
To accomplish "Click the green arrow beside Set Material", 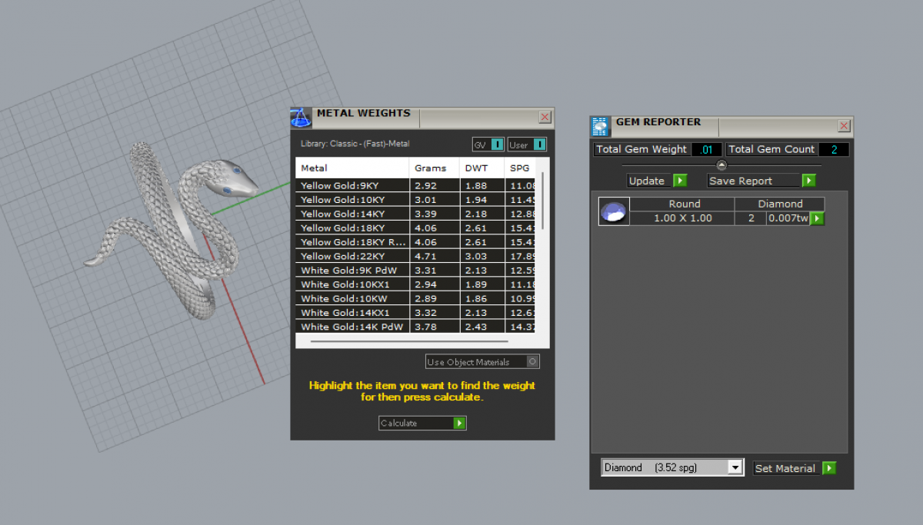I will click(x=828, y=468).
